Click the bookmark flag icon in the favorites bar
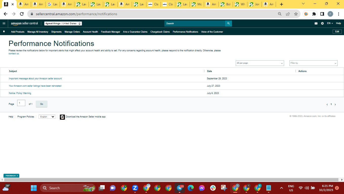Viewport: 344px width, 194px height. (x=4, y=32)
